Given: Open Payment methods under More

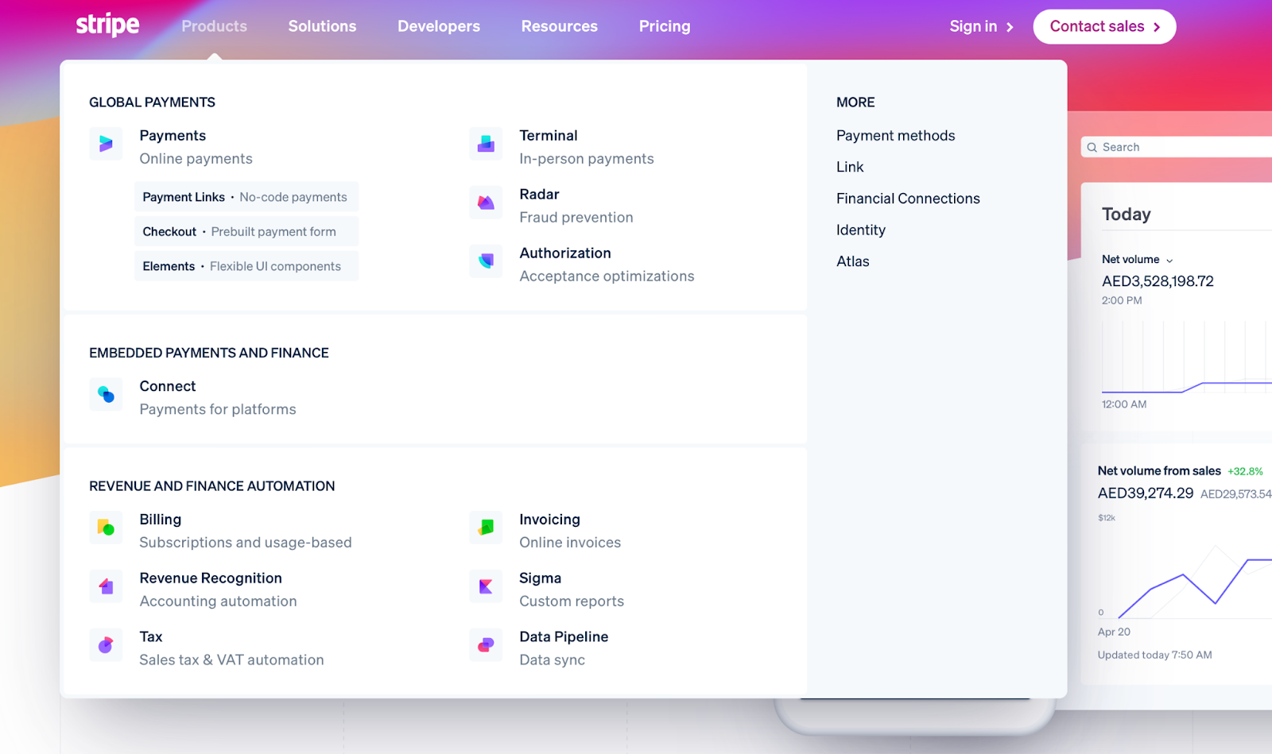Looking at the screenshot, I should pos(896,136).
